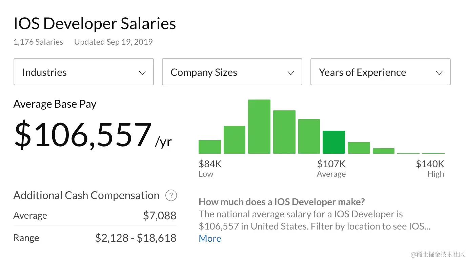
Task: Click the $84K Low label
Action: tap(210, 164)
